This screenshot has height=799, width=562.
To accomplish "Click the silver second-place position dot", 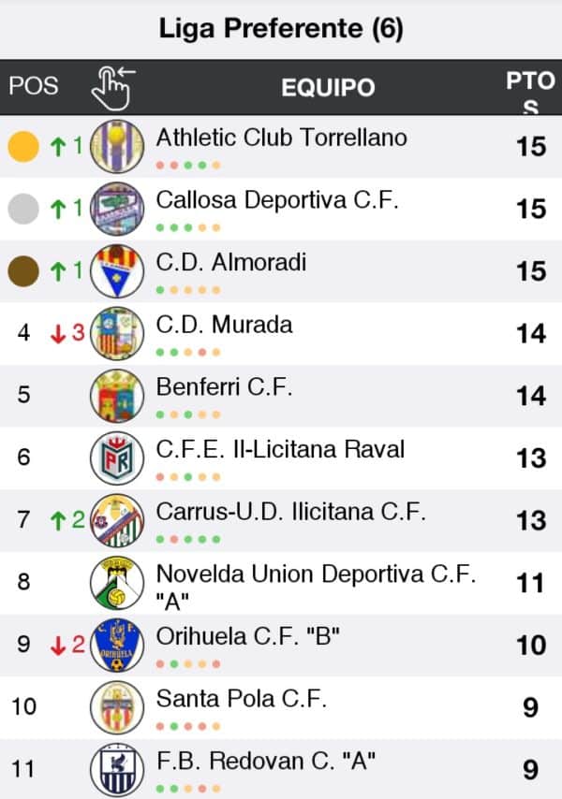I will tap(23, 209).
